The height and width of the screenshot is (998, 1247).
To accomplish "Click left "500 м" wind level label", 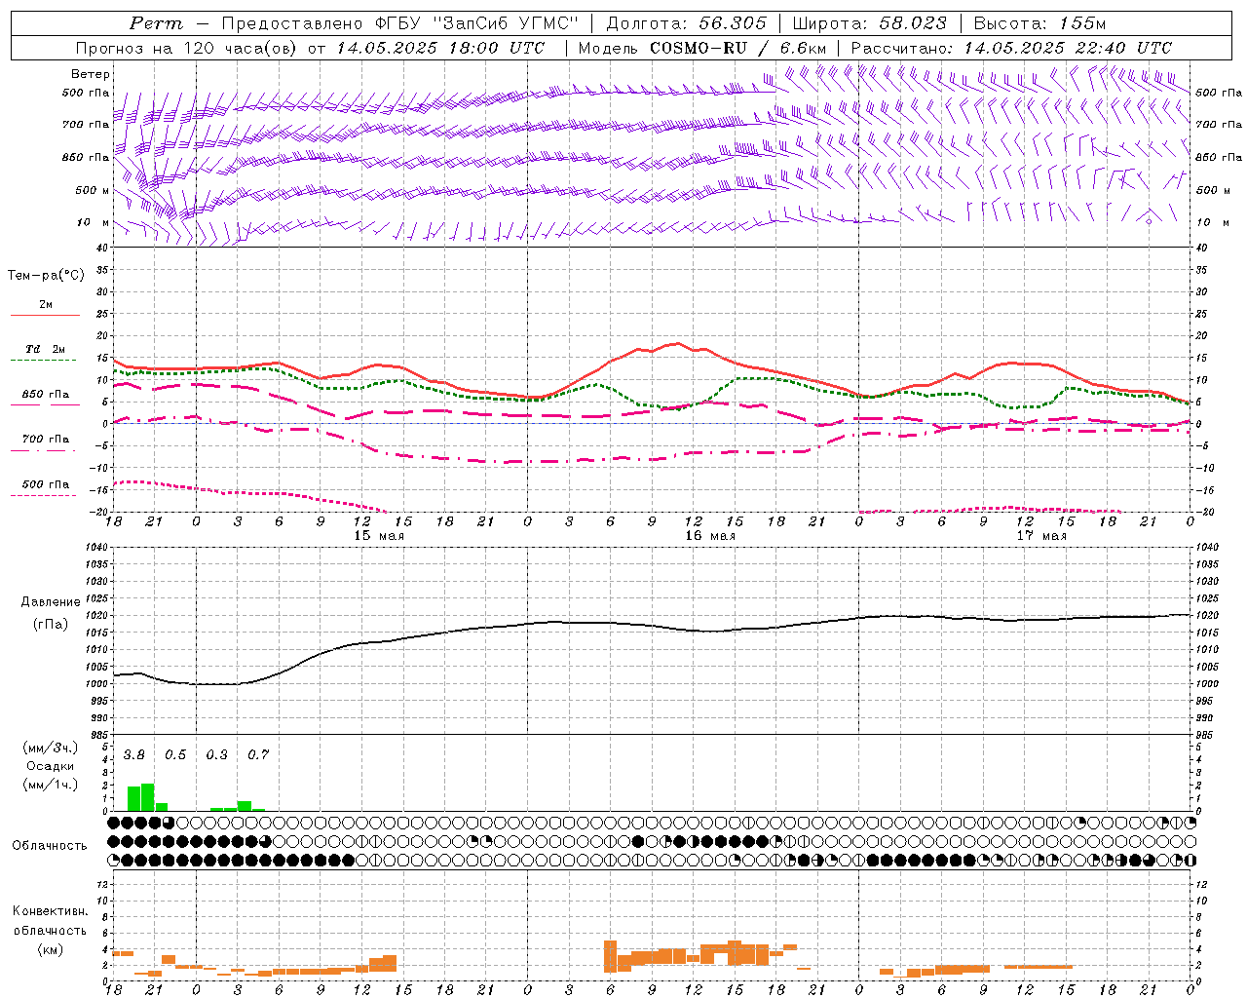I will (93, 190).
